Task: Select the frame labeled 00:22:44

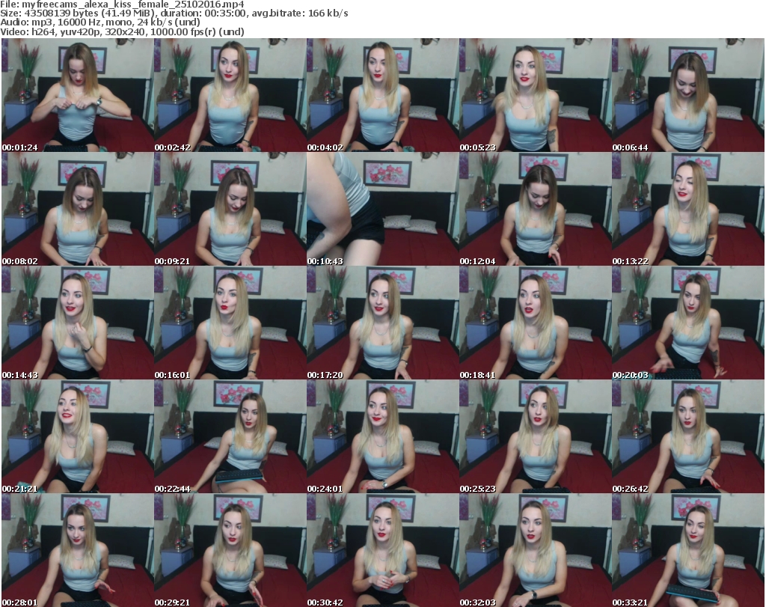Action: 230,436
